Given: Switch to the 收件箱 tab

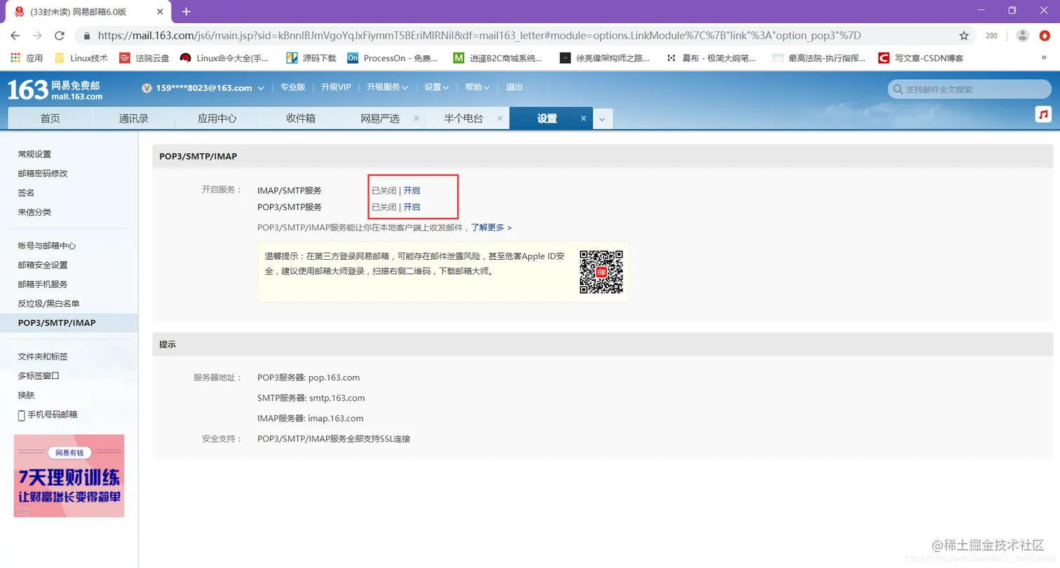Looking at the screenshot, I should click(301, 118).
